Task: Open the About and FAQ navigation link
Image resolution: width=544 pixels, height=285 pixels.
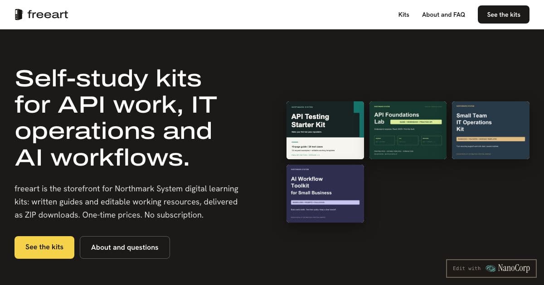Action: point(443,14)
